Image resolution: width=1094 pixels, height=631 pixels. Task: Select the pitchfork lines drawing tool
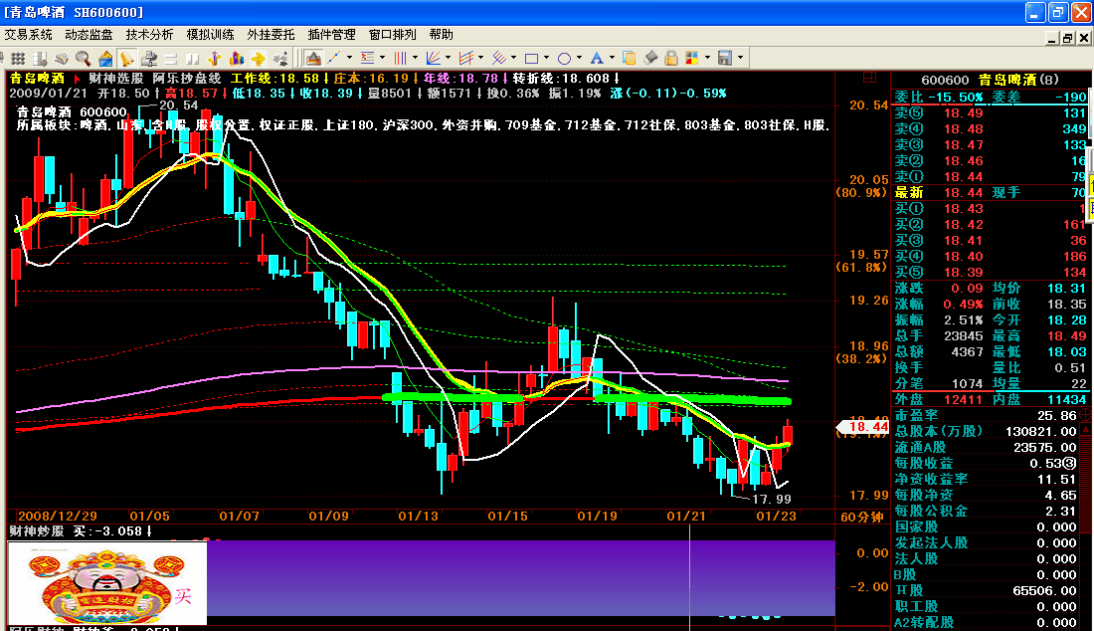[499, 58]
